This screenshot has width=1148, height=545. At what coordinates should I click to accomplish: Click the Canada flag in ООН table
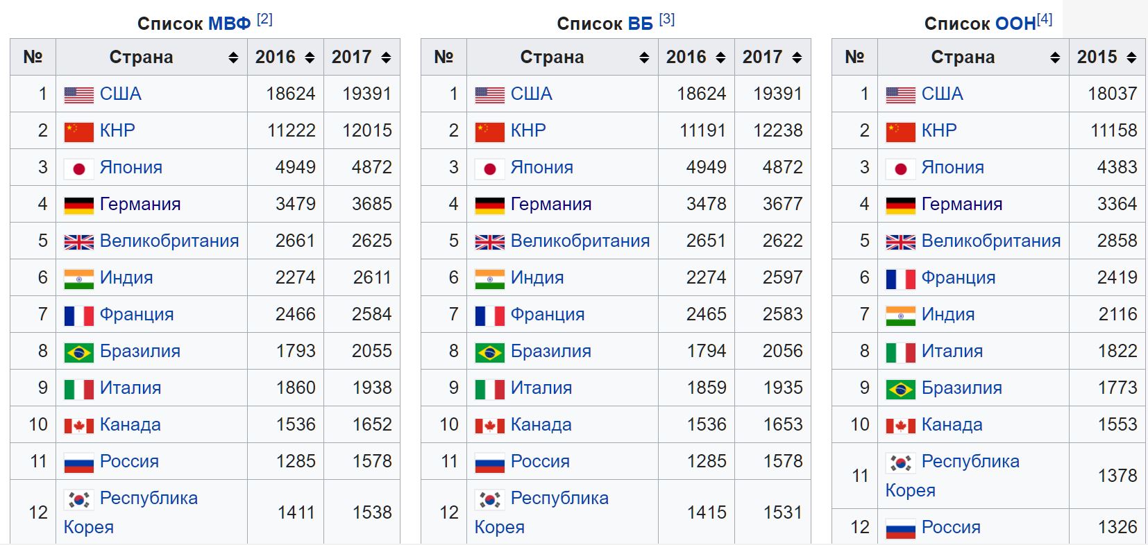(900, 426)
